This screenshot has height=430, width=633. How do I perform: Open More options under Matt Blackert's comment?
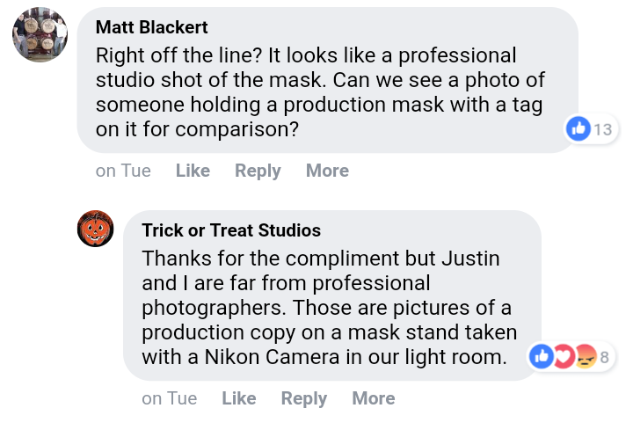tap(327, 171)
